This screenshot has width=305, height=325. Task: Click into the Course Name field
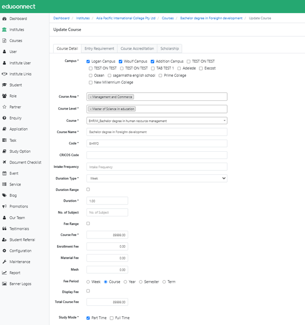pos(157,132)
